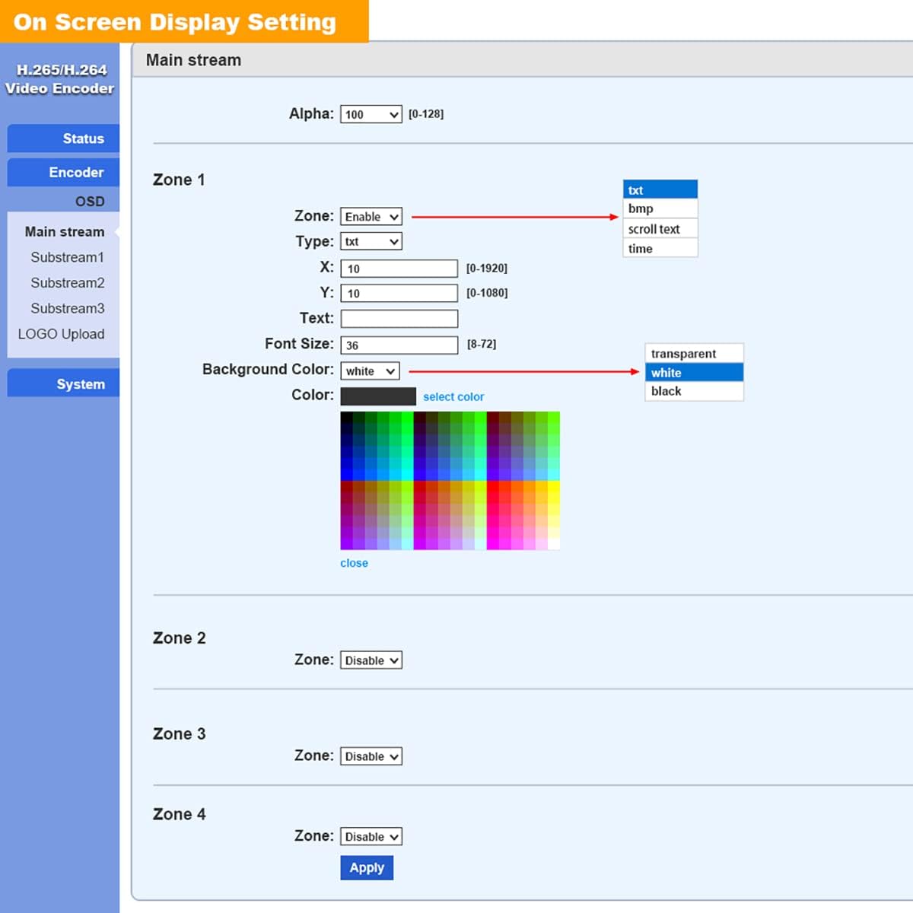Open the LOGO Upload page
This screenshot has height=913, width=913.
[62, 334]
